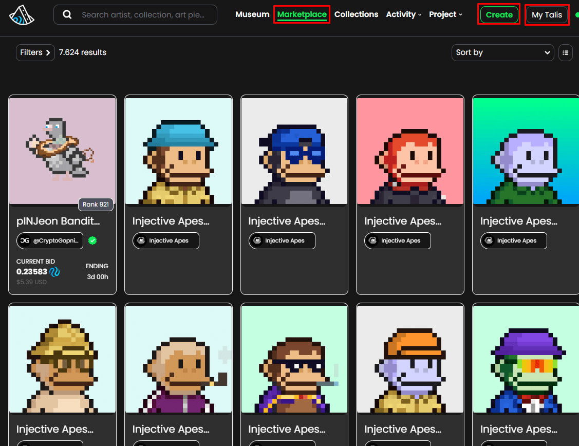
Task: Click the green verified badge icon
Action: tap(92, 240)
